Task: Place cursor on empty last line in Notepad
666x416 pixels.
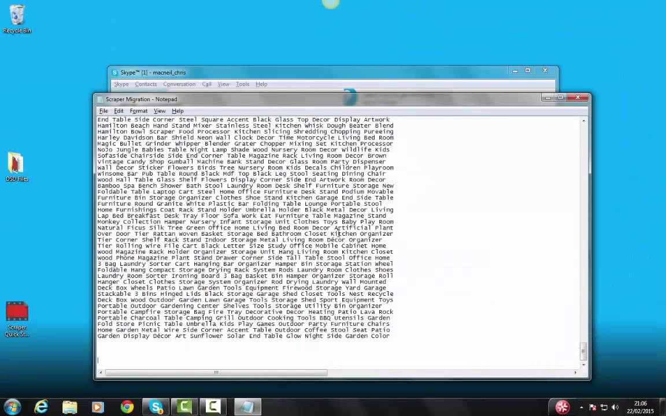Action: point(338,360)
